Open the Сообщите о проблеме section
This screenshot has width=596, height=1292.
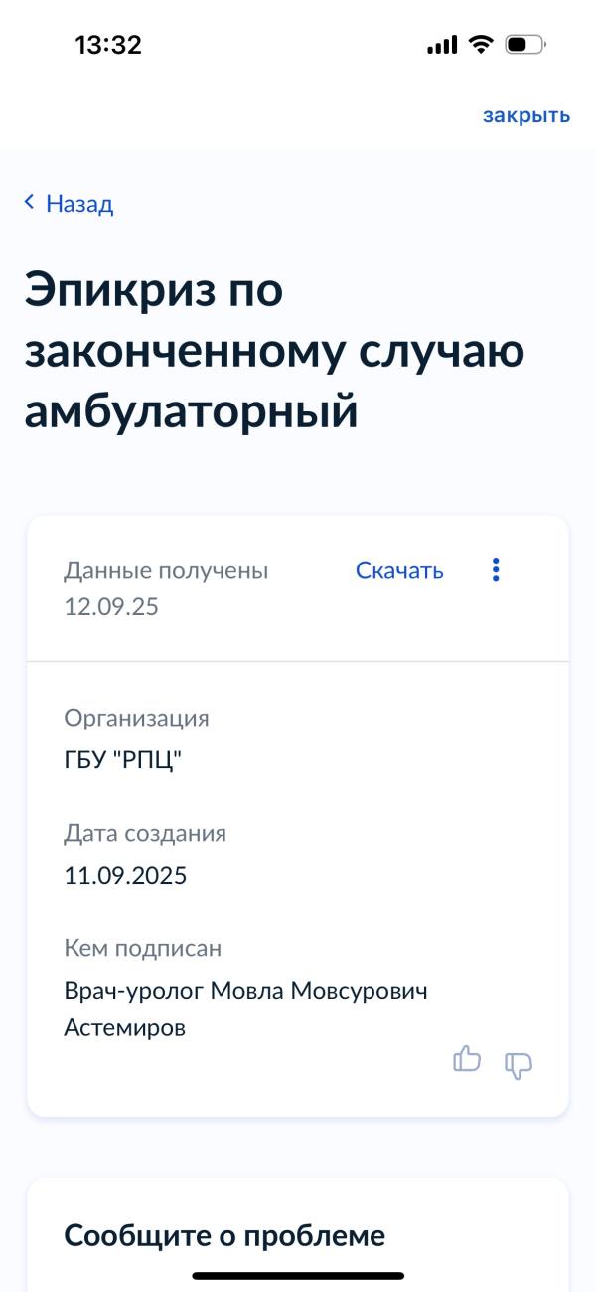(224, 1235)
